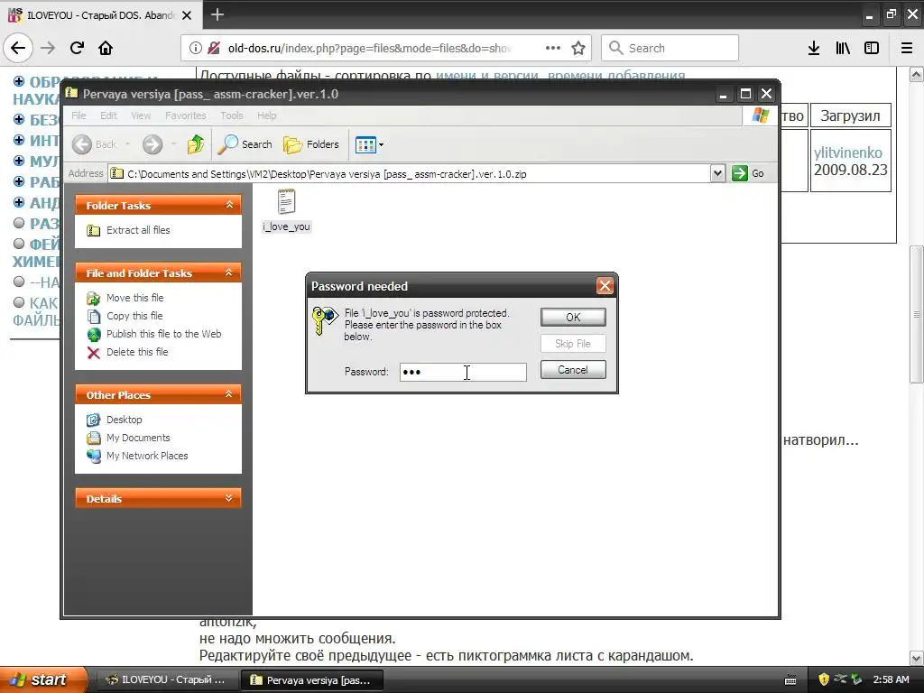Close the Password needed dialog

pos(605,286)
